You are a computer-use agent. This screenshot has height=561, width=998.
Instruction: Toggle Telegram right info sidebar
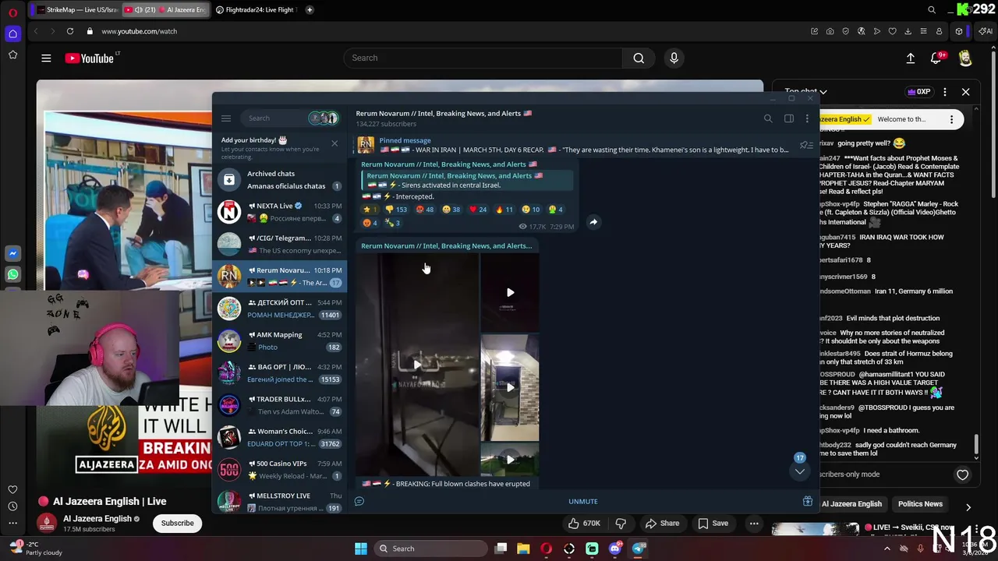tap(789, 118)
